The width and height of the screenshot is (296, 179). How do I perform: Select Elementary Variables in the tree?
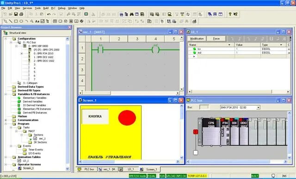35,98
